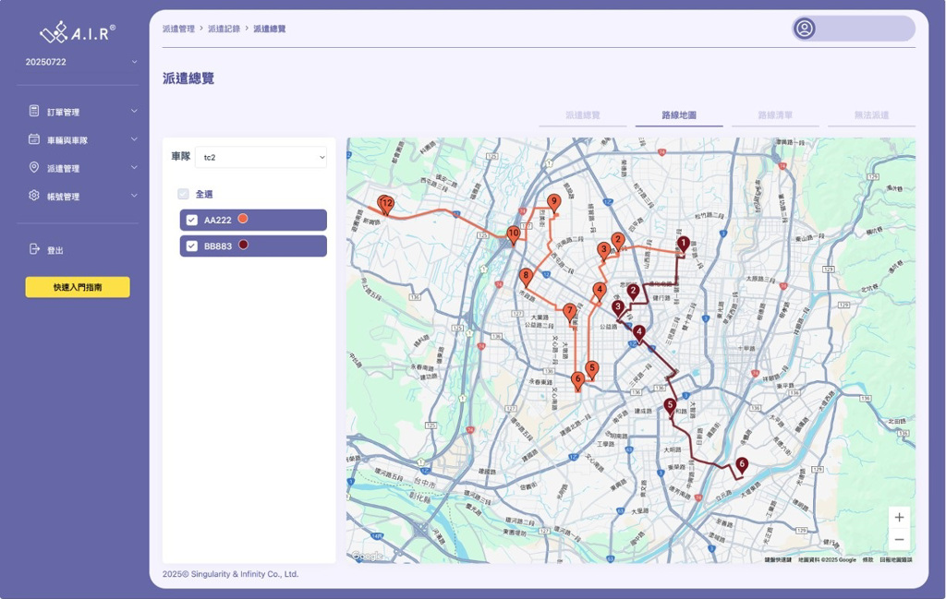Select orange map marker 7
This screenshot has height=599, width=946.
(569, 312)
